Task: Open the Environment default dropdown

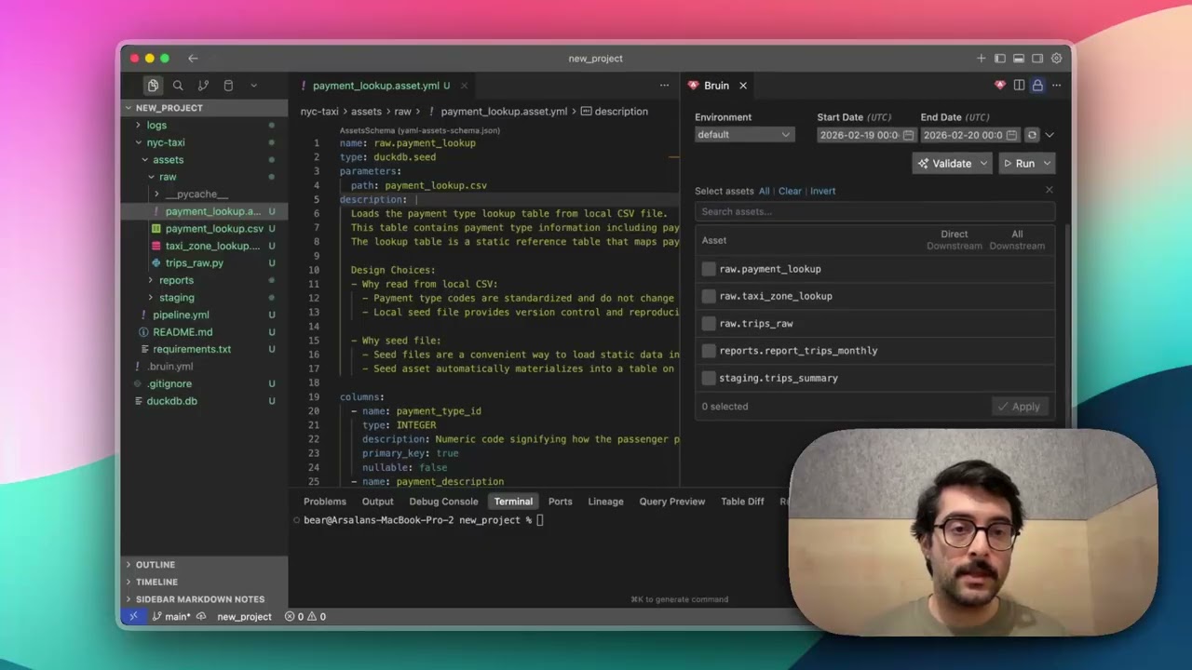Action: pyautogui.click(x=744, y=135)
